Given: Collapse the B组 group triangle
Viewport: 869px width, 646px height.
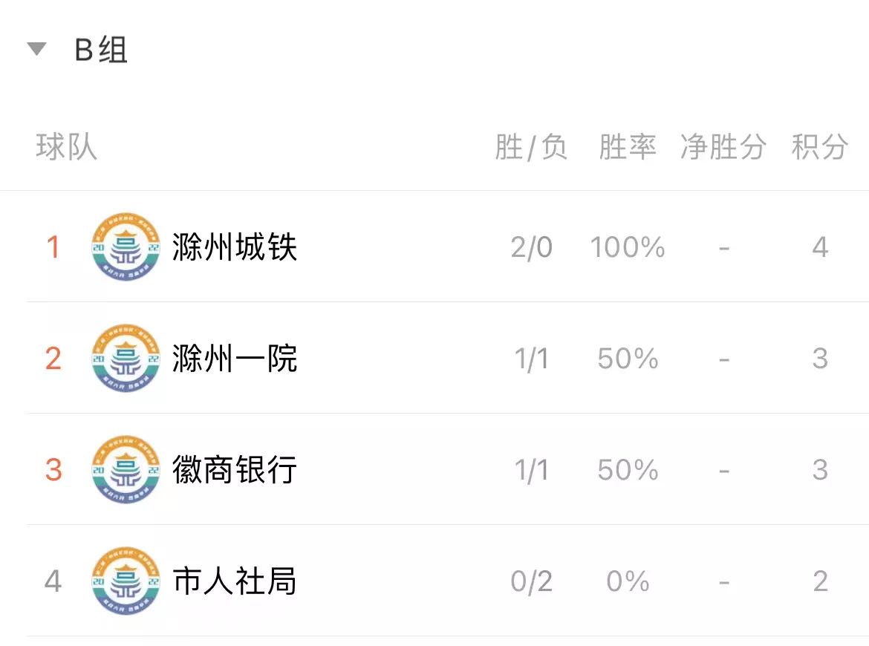Looking at the screenshot, I should 36,49.
